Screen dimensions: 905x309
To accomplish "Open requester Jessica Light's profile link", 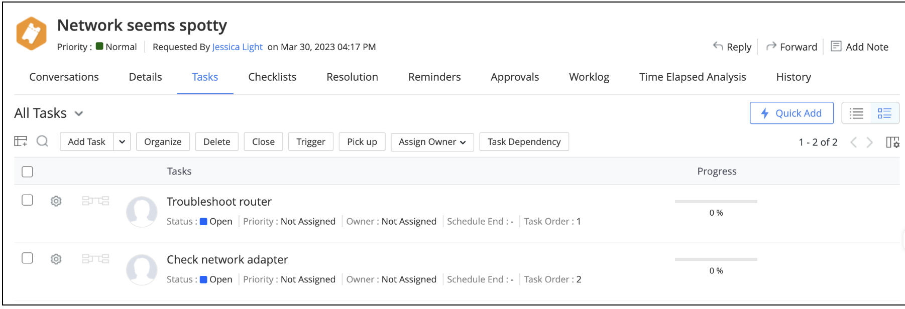I will 237,47.
